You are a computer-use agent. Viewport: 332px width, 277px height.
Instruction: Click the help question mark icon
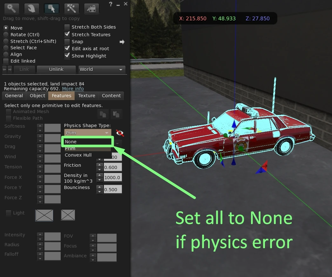(x=111, y=4)
